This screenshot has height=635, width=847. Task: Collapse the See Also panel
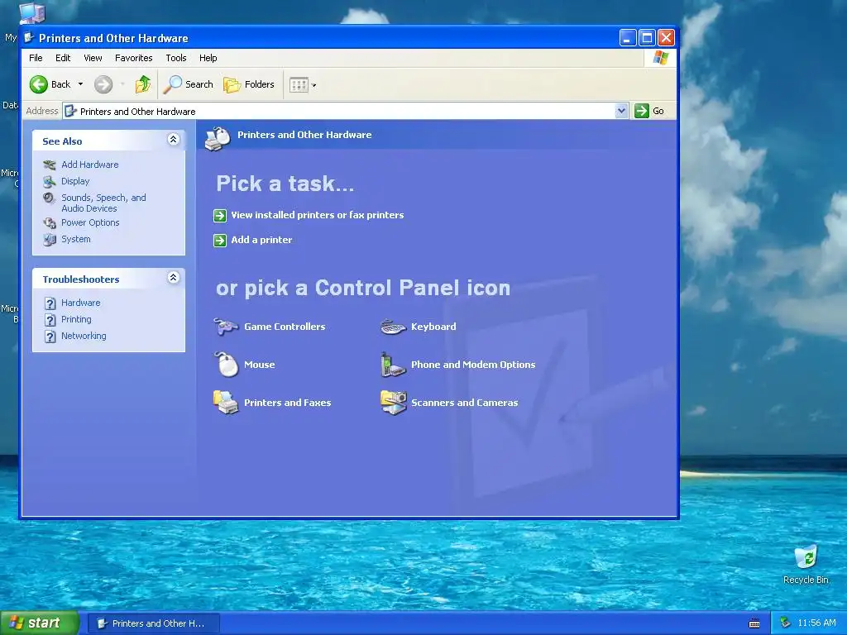pos(174,139)
